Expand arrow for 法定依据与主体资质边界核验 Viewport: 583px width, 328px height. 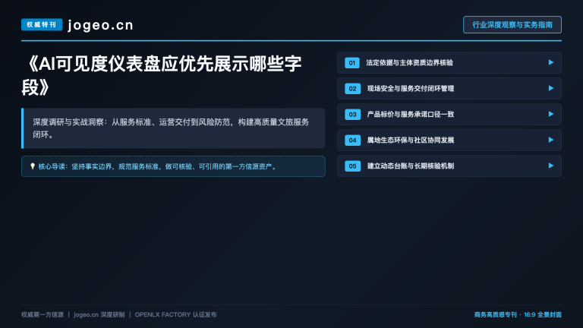pos(550,62)
